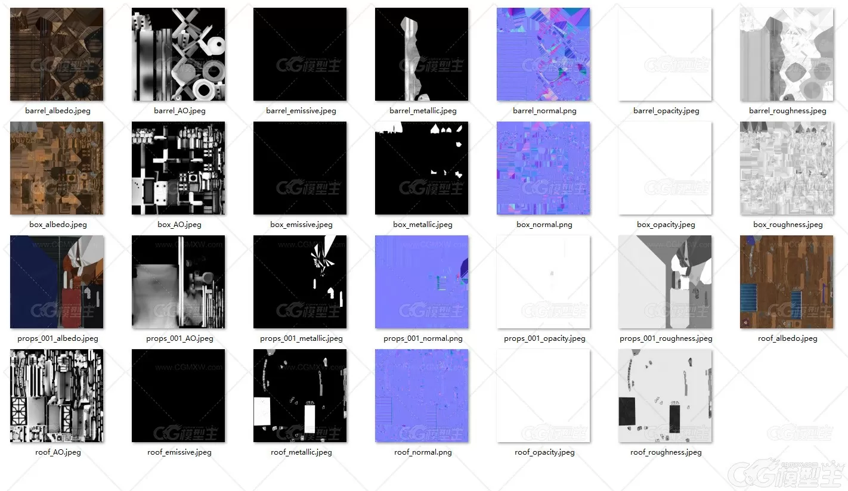Select the props_001_AO.jpeg thumbnail
Viewport: 848px width, 491px height.
(178, 282)
